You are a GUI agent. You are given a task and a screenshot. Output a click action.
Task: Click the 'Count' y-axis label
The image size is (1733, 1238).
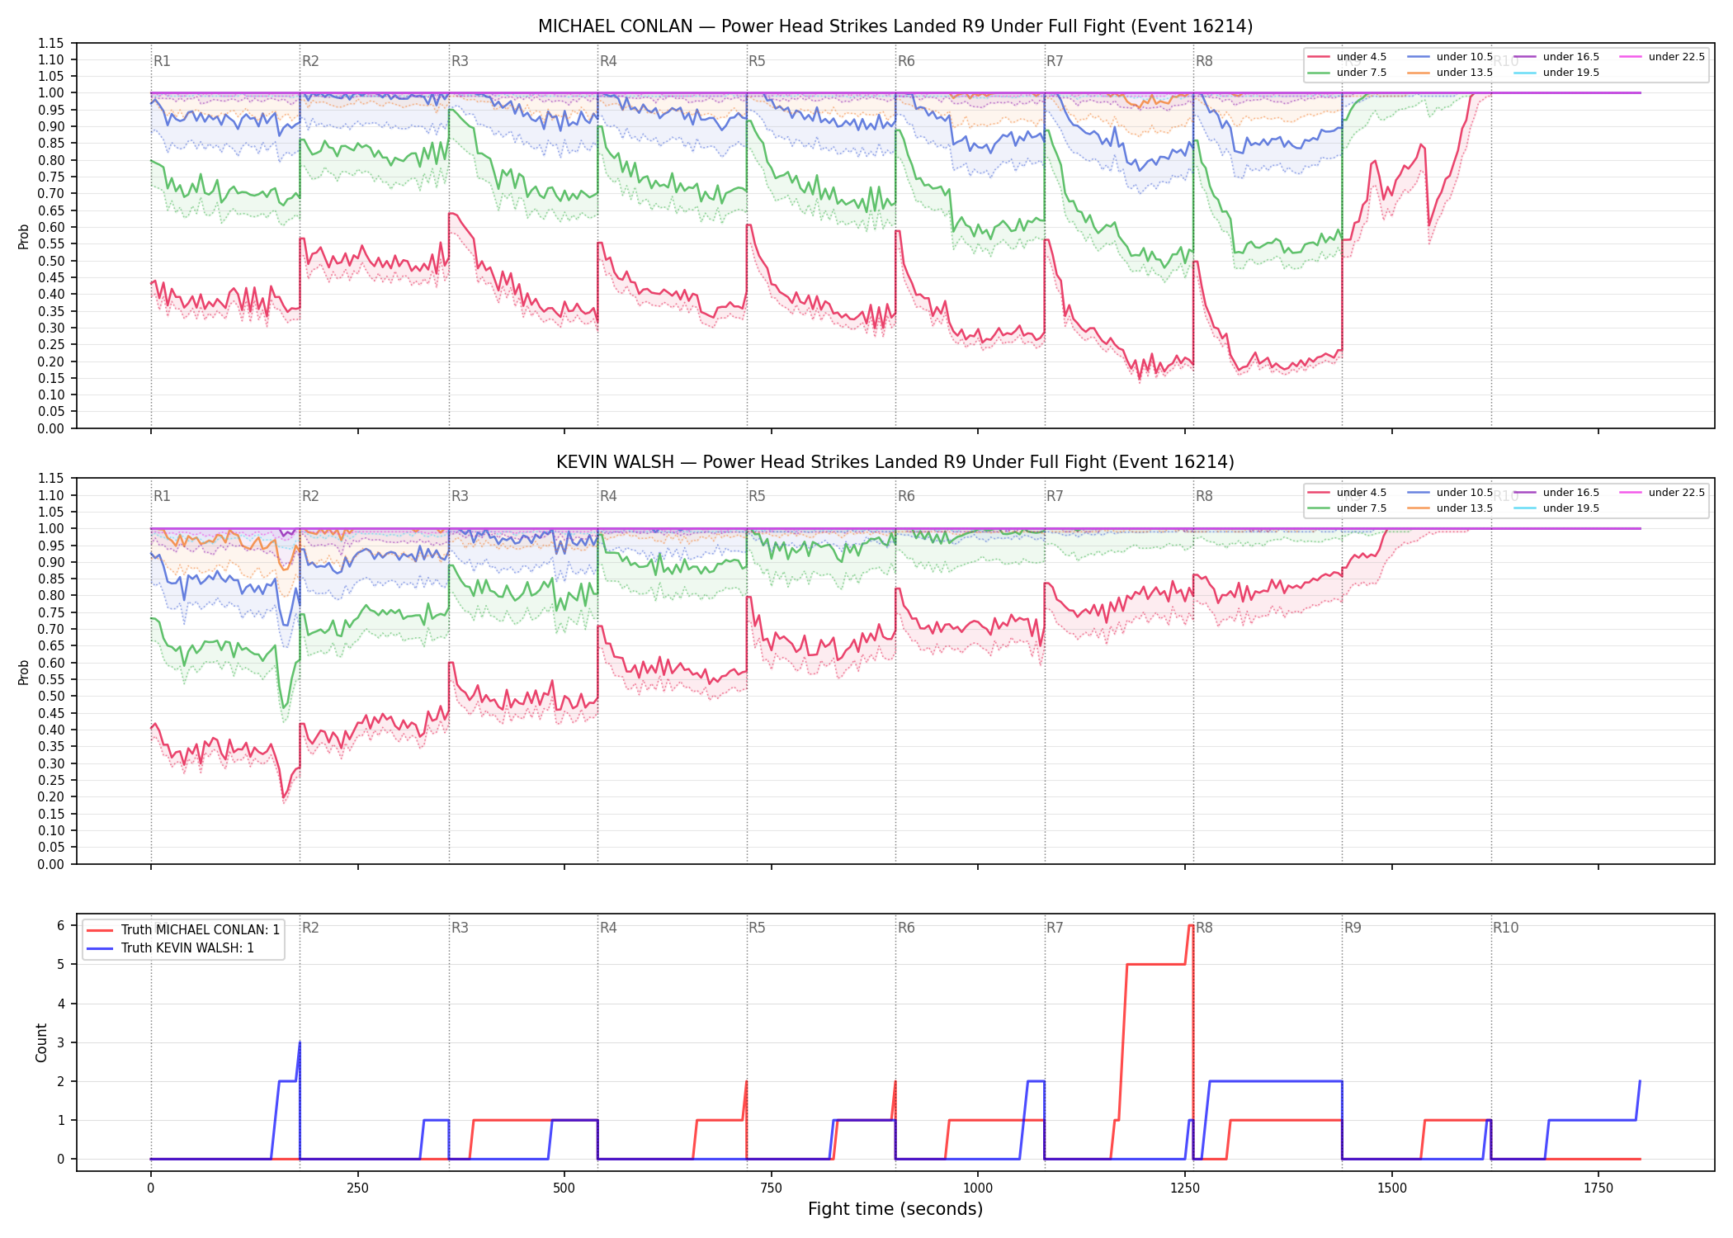[x=41, y=1042]
